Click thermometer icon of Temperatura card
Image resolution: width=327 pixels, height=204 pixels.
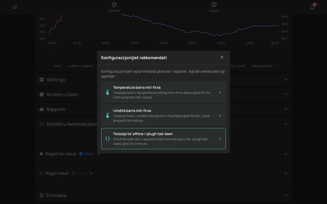[x=108, y=92]
